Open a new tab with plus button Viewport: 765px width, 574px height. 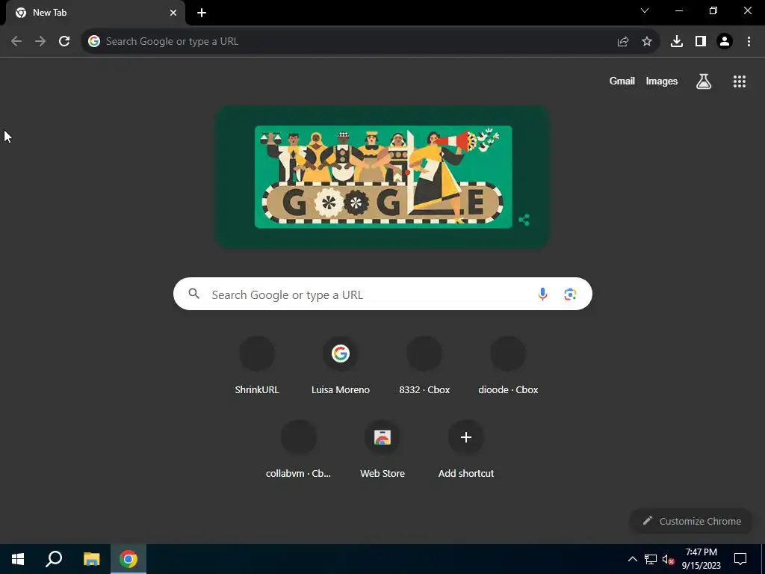point(202,13)
